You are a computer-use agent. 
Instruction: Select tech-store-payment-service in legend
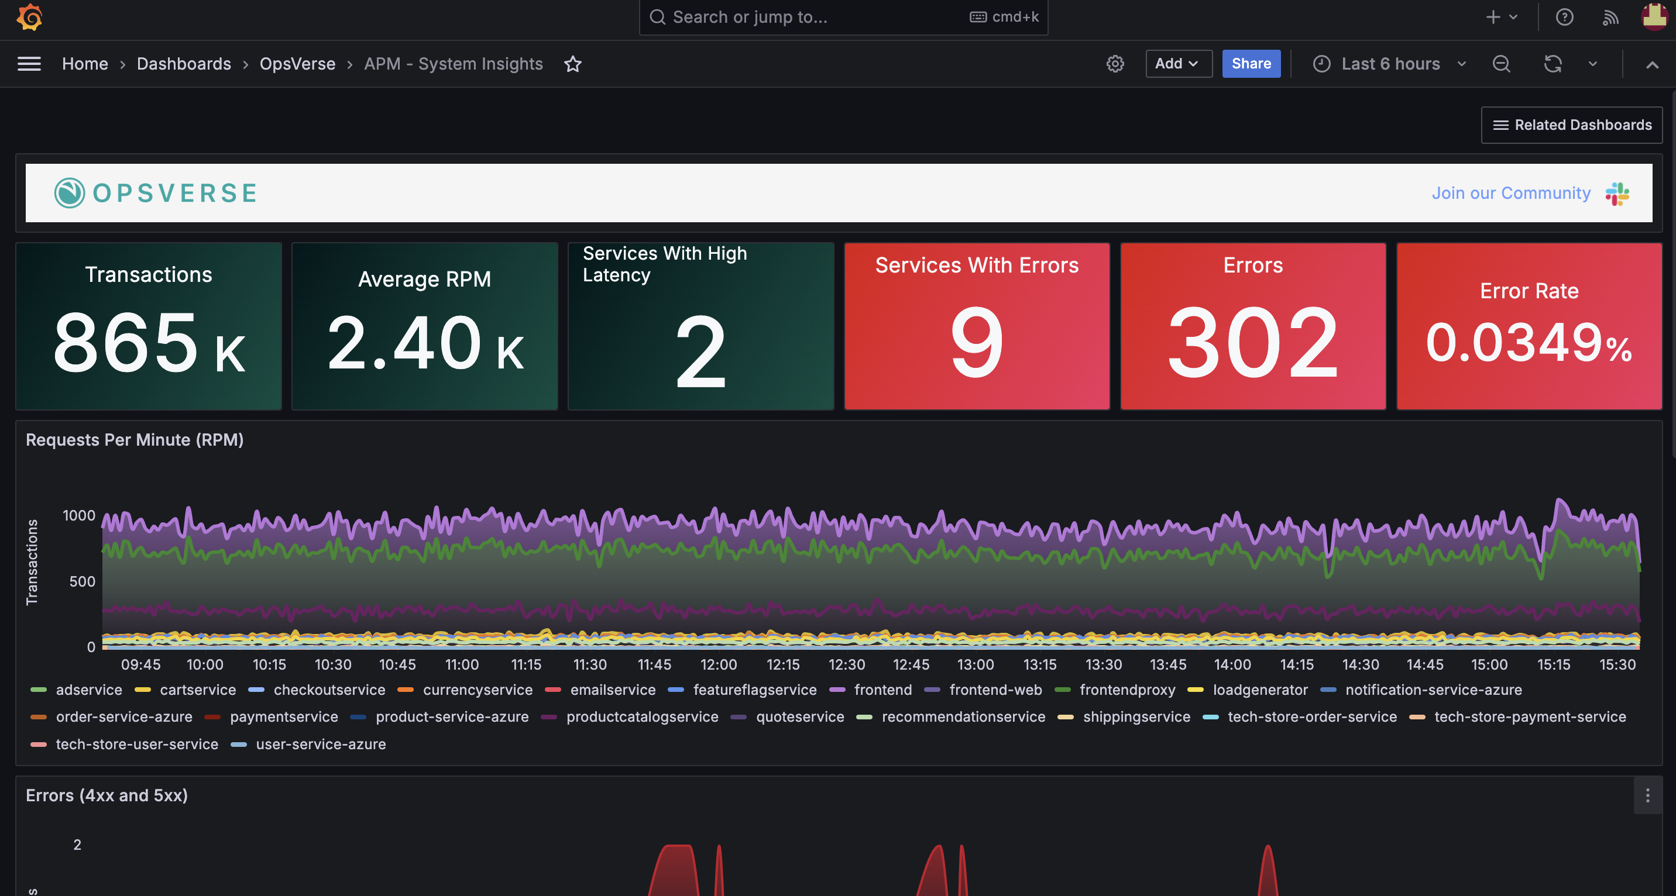point(1530,717)
